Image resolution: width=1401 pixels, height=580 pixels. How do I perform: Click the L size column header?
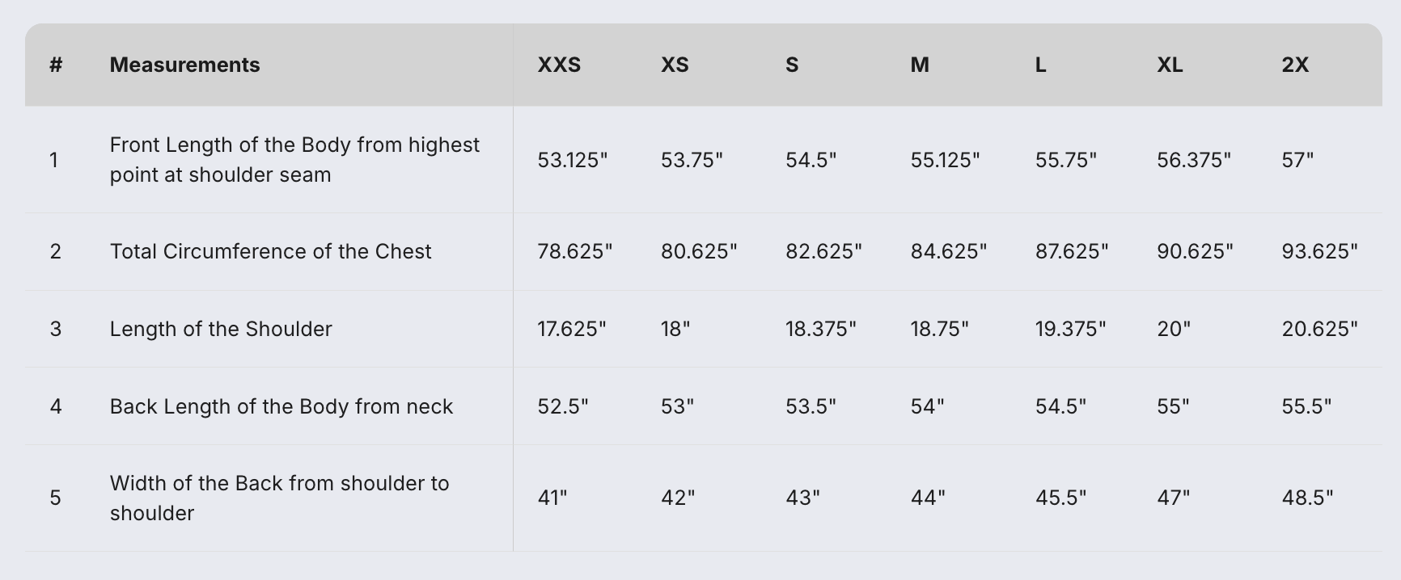tap(1040, 65)
